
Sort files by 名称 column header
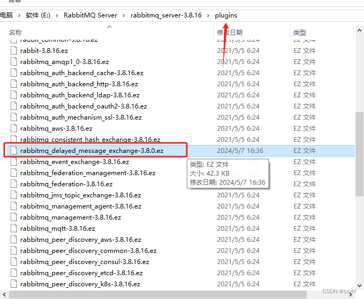(15, 32)
